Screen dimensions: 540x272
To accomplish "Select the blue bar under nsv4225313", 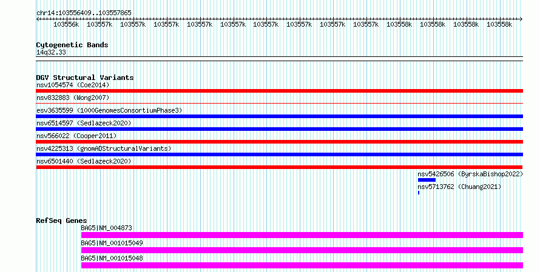I will [279, 154].
